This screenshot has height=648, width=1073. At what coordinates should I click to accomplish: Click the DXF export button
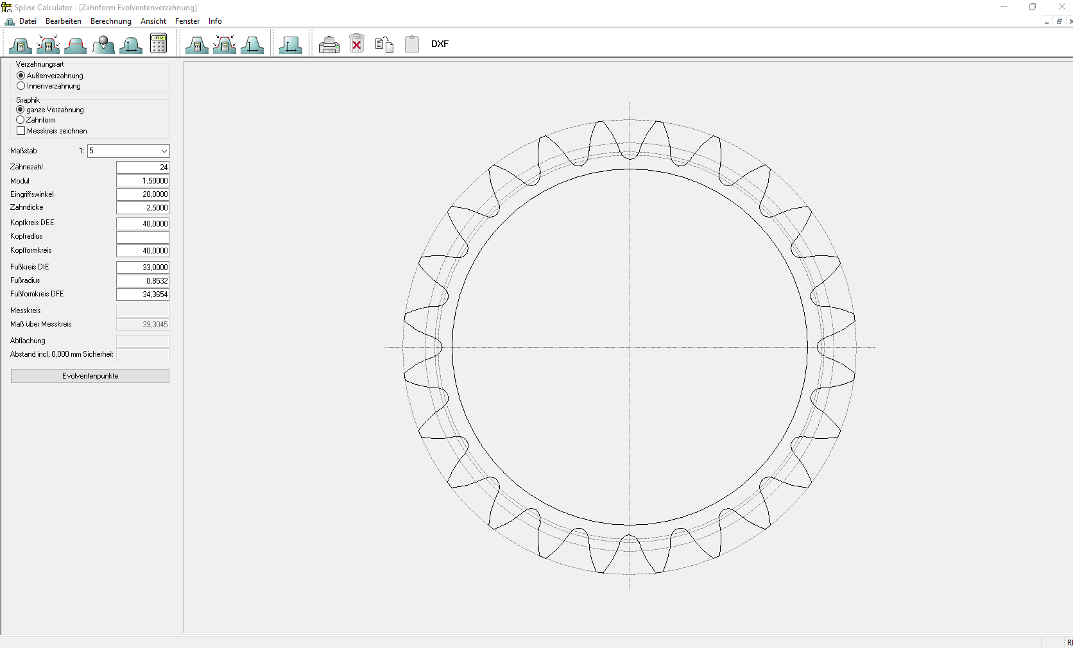(x=440, y=44)
